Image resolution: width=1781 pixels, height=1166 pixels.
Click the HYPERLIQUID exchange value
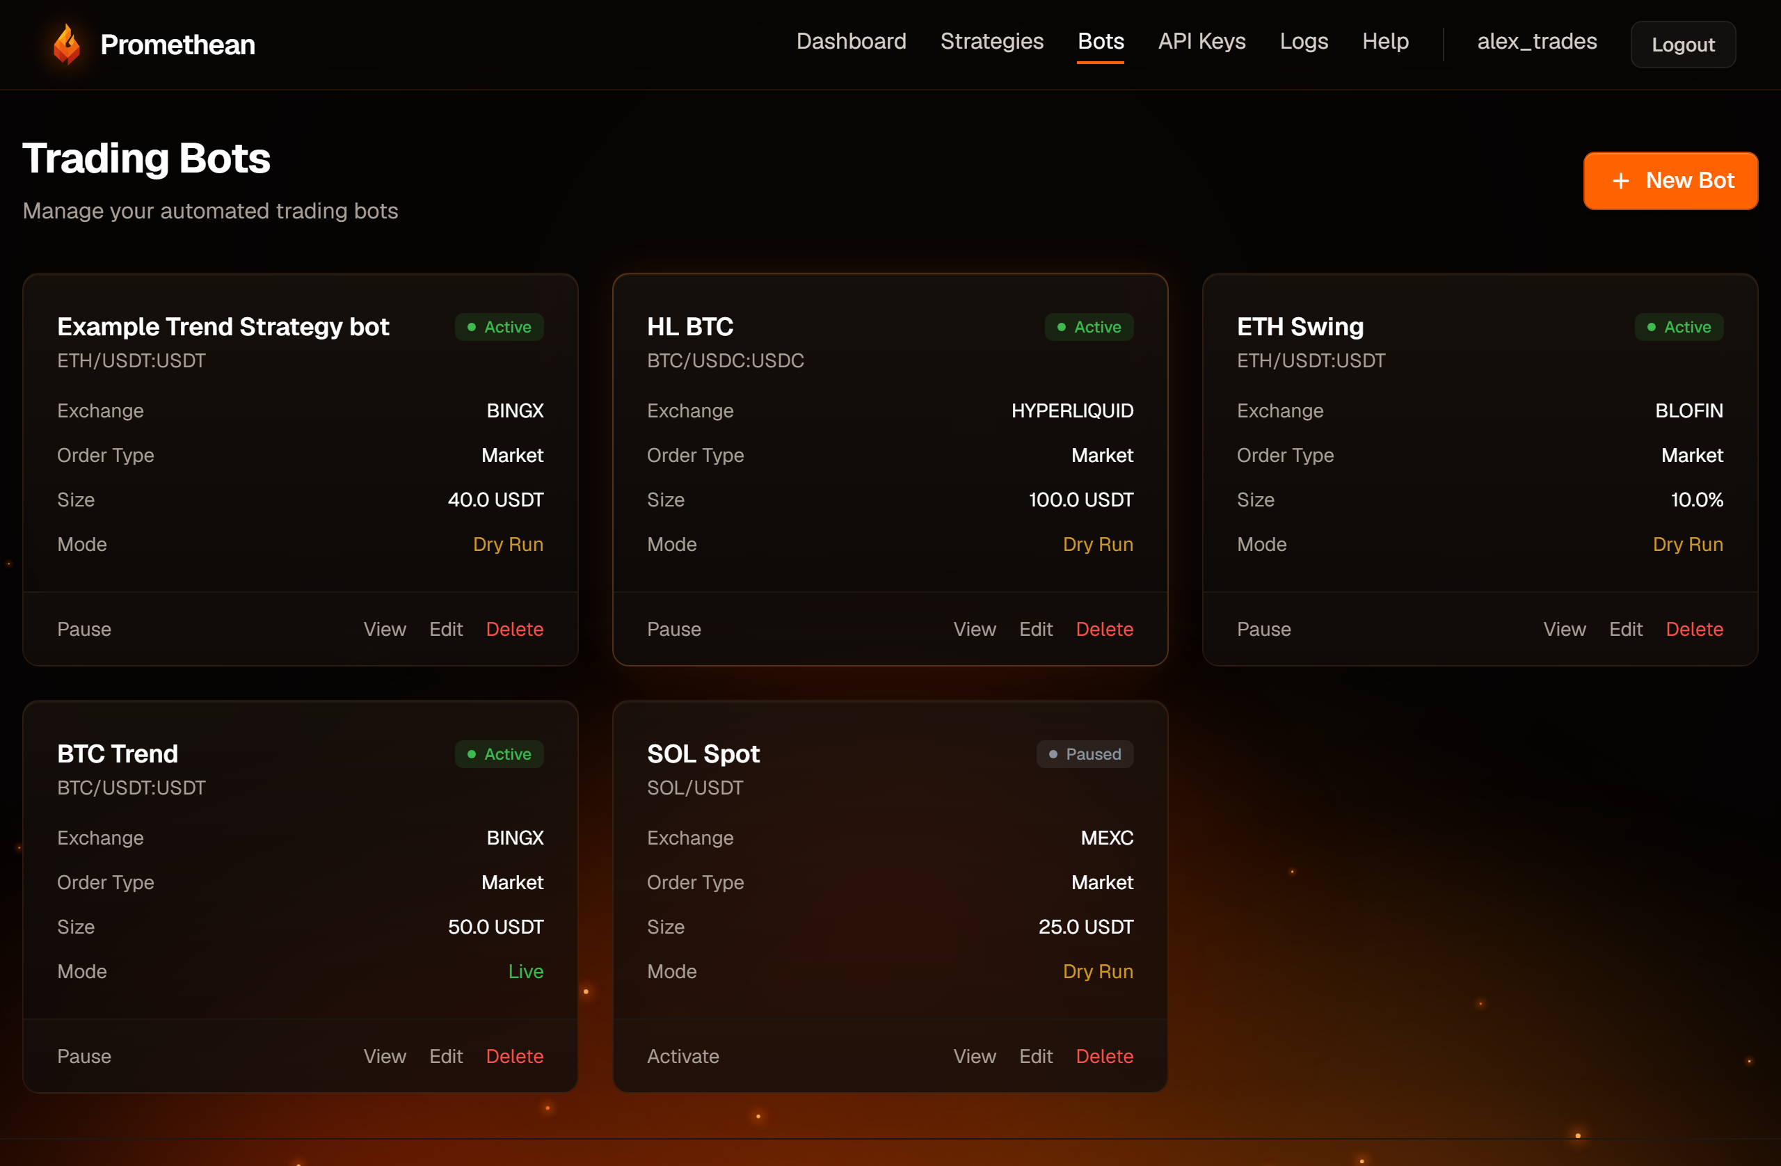(x=1071, y=410)
